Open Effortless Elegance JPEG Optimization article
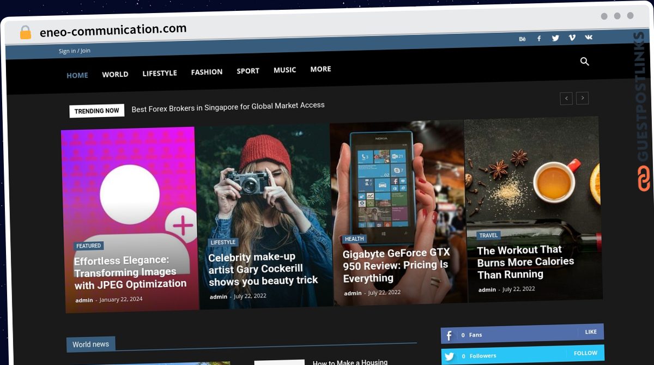 click(130, 272)
